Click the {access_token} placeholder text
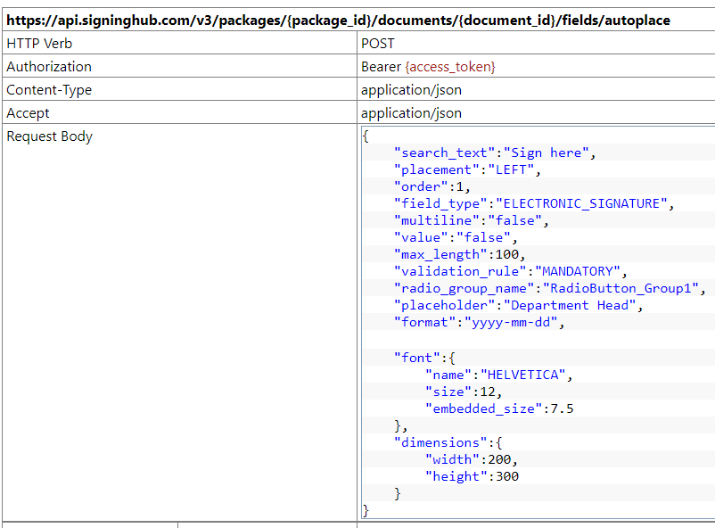This screenshot has height=528, width=715. (x=449, y=66)
